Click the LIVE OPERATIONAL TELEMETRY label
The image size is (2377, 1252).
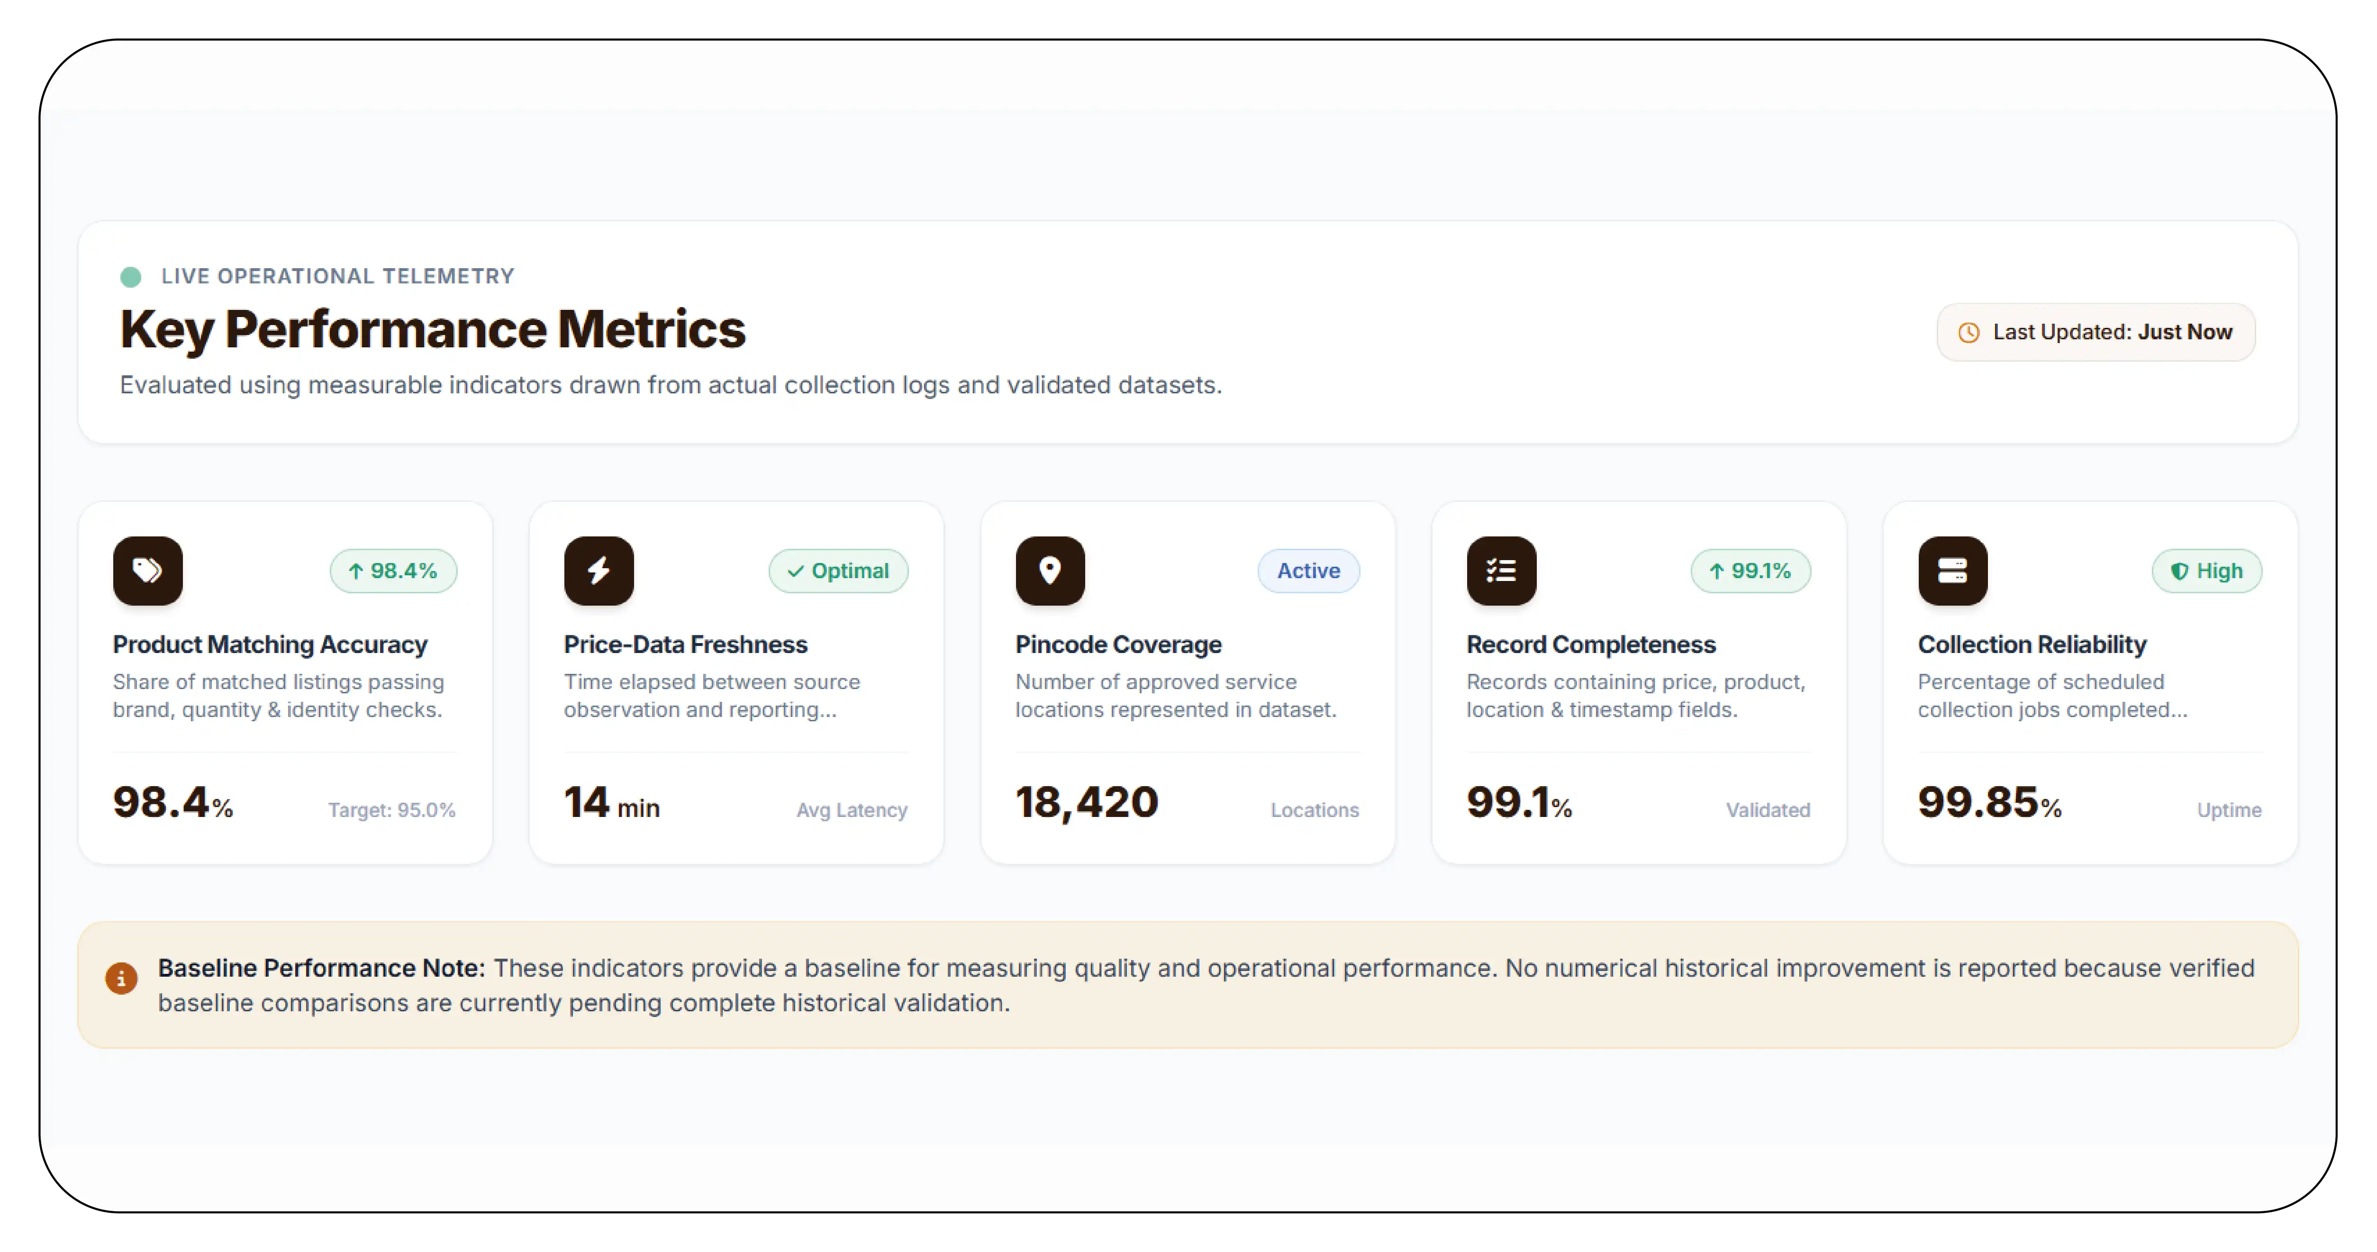pyautogui.click(x=338, y=277)
